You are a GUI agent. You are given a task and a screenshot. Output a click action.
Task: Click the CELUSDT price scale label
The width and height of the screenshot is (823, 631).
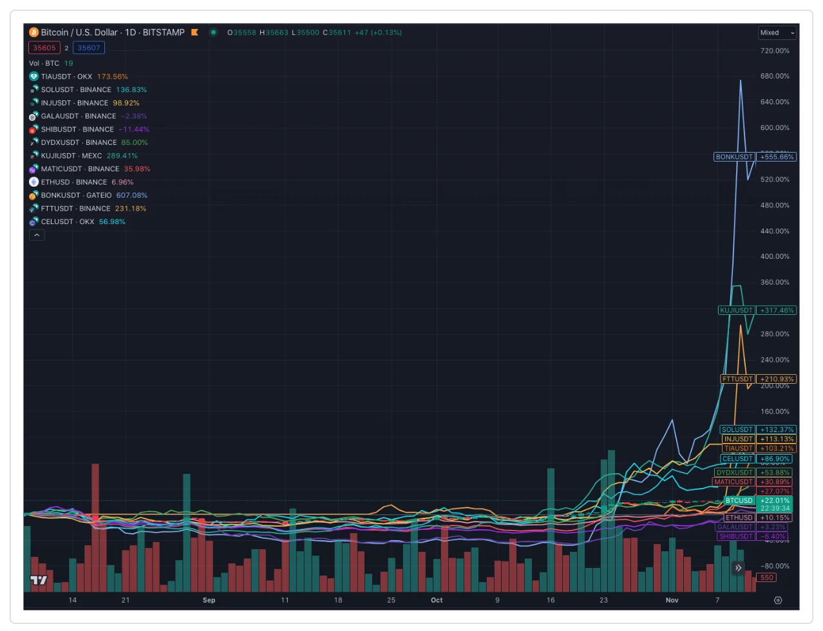[737, 459]
